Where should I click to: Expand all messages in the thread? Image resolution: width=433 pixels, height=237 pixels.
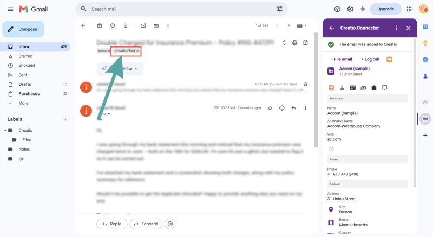284,43
